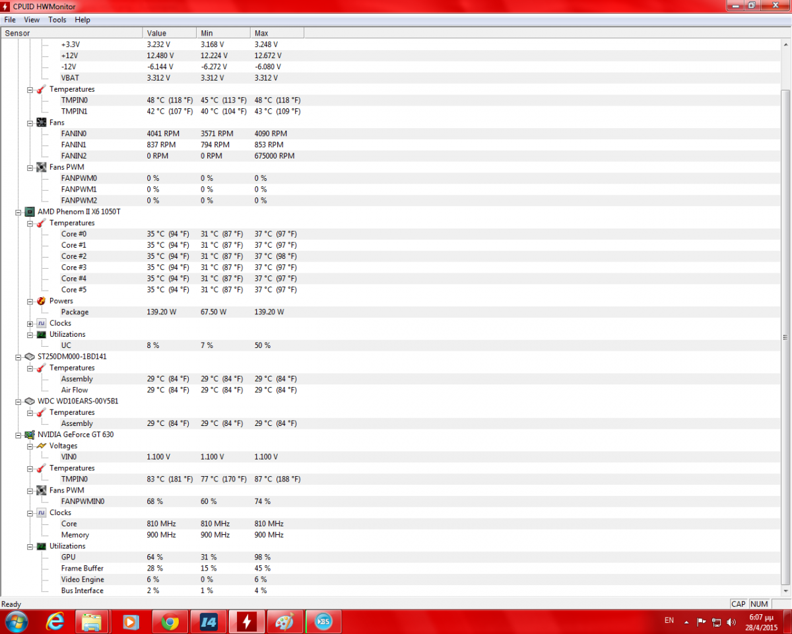The image size is (792, 634).
Task: Collapse the Powers node
Action: [x=30, y=301]
